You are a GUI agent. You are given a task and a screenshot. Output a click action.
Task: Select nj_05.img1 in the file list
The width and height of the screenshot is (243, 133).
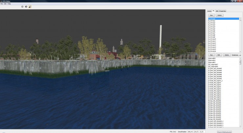[x=224, y=21]
